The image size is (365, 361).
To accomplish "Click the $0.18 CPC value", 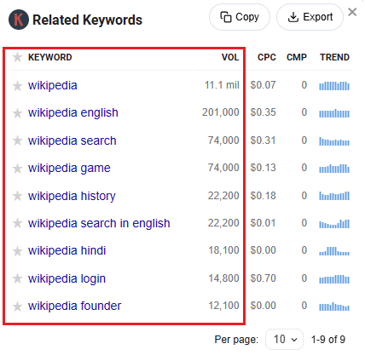I will 263,196.
